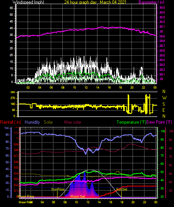Click the Rainfall (.in) legend label
The width and height of the screenshot is (174, 207).
pos(10,122)
